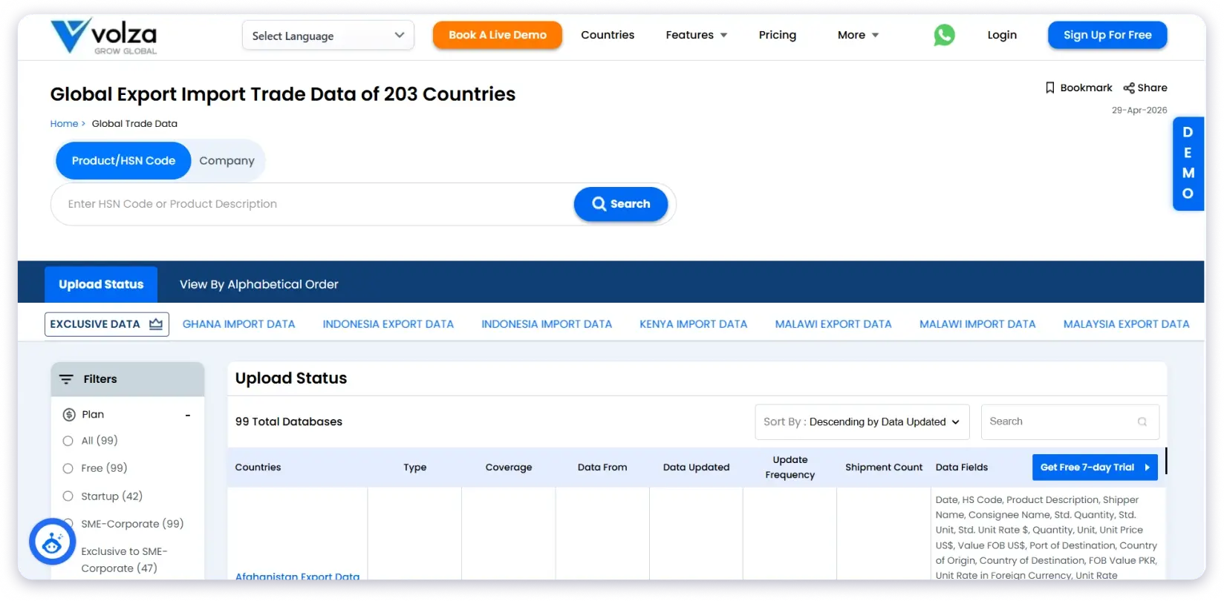Collapse the Plan filter section
The width and height of the screenshot is (1224, 601).
pos(188,416)
